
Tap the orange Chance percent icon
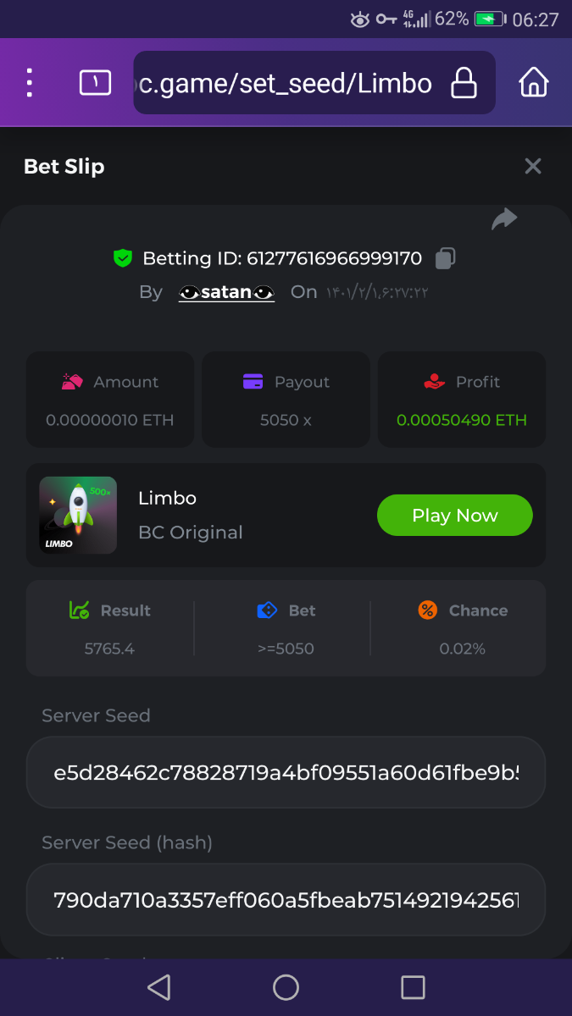click(428, 610)
